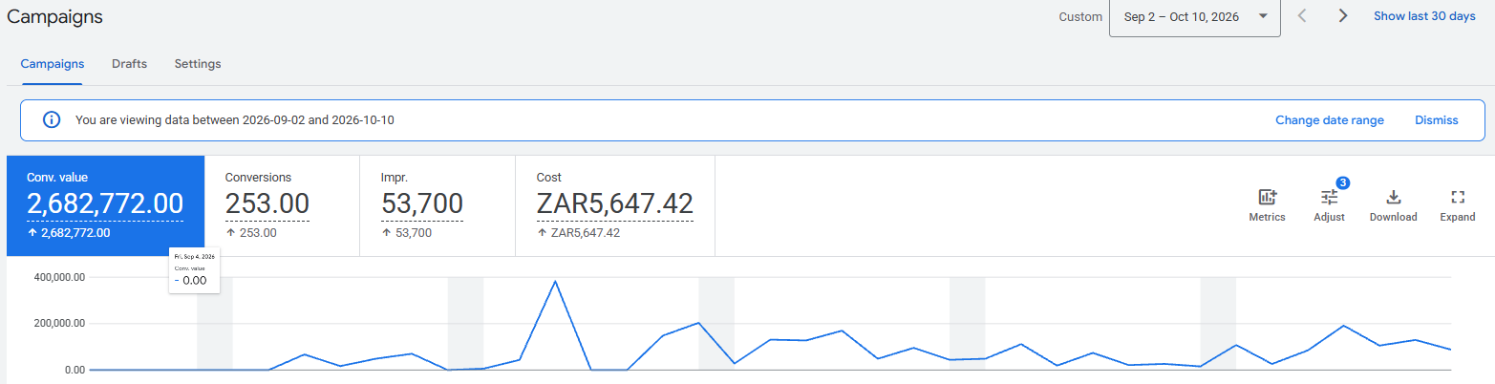Switch to the Campaigns tab
The image size is (1495, 384).
pyautogui.click(x=53, y=64)
